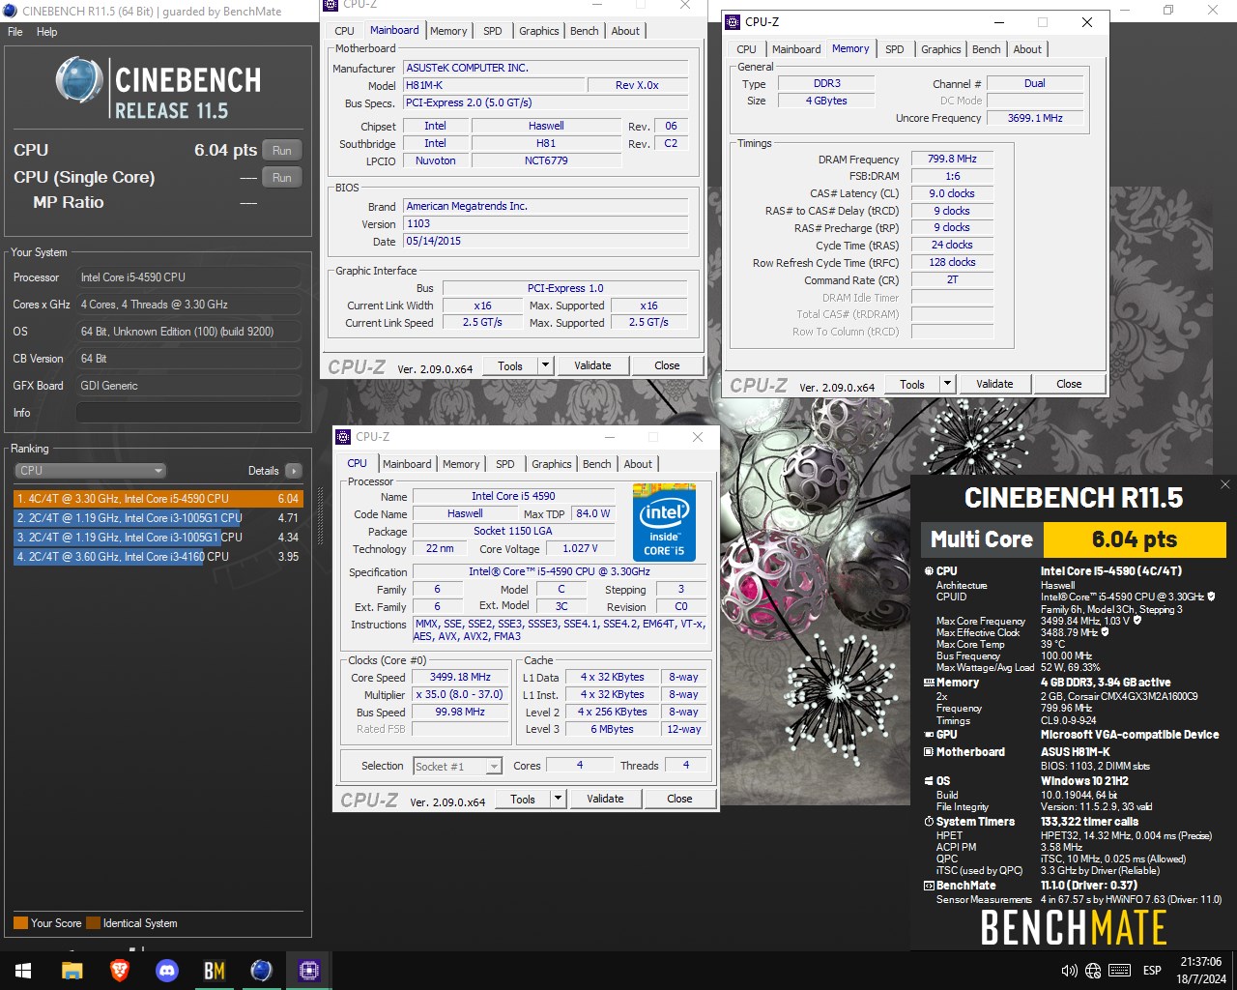This screenshot has height=990, width=1237.
Task: Click Tools button in Memory window
Action: (x=912, y=384)
